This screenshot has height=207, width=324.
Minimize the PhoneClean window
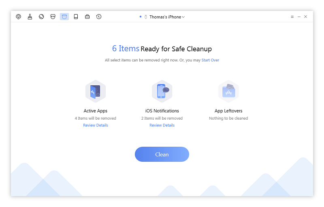pyautogui.click(x=299, y=17)
